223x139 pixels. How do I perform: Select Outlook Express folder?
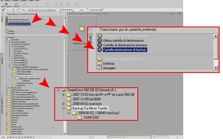coord(17,134)
